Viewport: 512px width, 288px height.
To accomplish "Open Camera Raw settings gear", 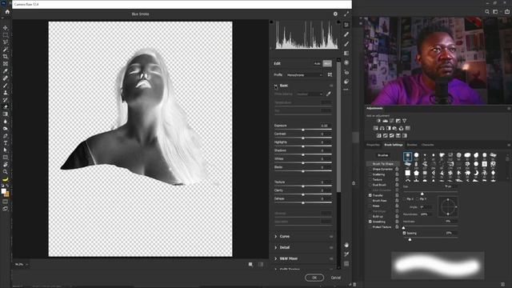I will click(x=335, y=14).
